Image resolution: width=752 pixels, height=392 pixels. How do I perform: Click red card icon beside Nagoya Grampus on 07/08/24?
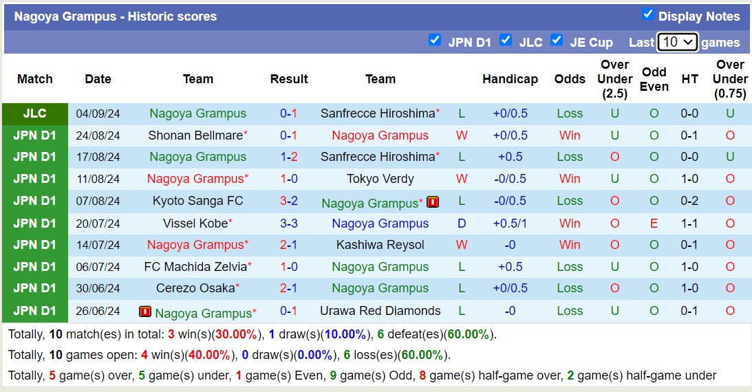433,202
